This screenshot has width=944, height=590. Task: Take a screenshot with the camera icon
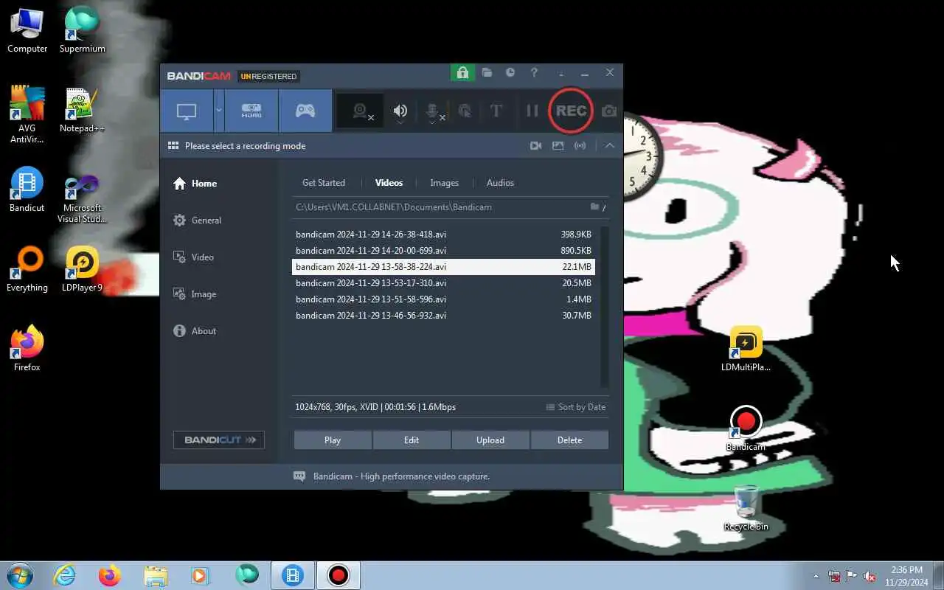click(609, 111)
